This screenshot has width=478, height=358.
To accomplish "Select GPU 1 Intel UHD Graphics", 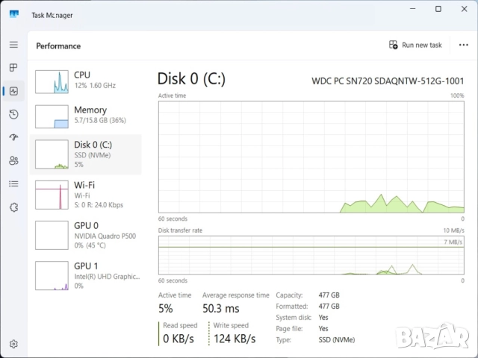I will click(86, 274).
